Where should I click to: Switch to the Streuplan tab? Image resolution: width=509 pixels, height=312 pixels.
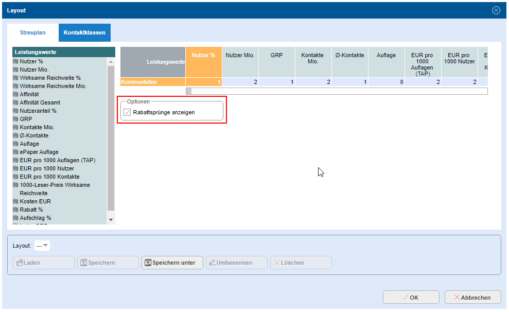[33, 33]
